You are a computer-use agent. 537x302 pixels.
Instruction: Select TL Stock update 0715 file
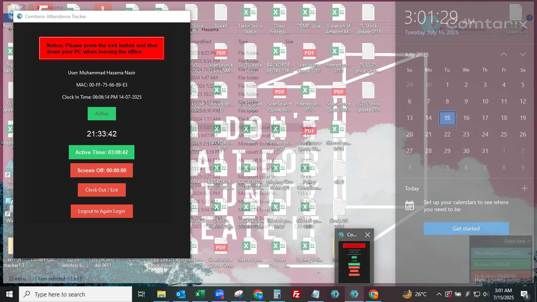click(x=368, y=19)
